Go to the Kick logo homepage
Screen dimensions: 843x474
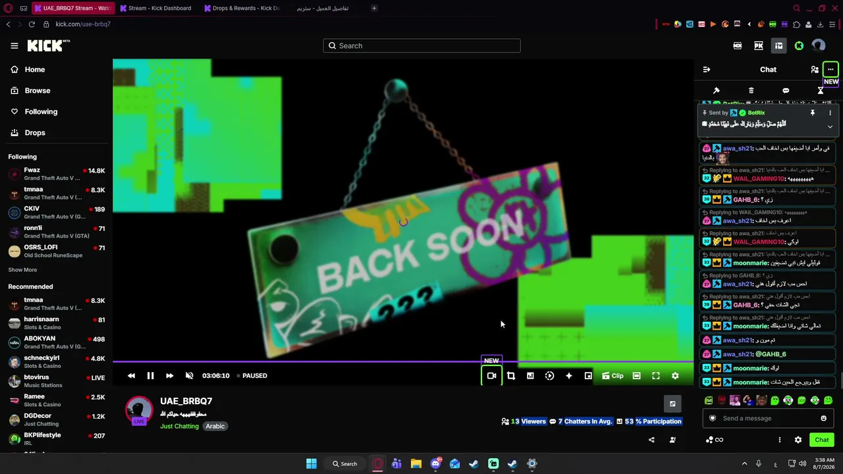48,45
